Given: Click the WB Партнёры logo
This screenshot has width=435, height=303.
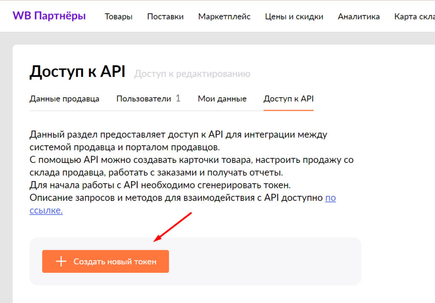Looking at the screenshot, I should [49, 16].
